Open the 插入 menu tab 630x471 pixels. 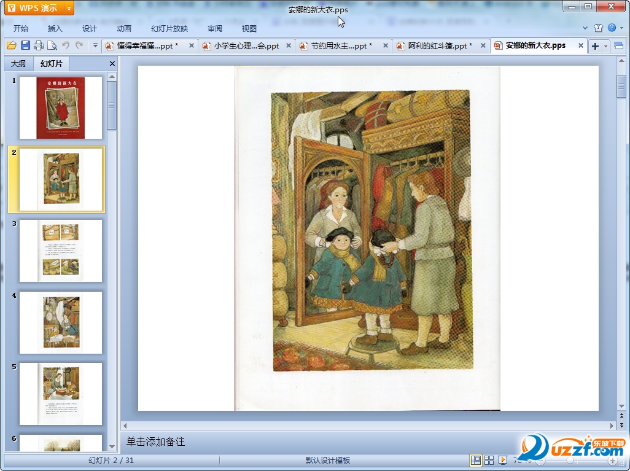(55, 28)
